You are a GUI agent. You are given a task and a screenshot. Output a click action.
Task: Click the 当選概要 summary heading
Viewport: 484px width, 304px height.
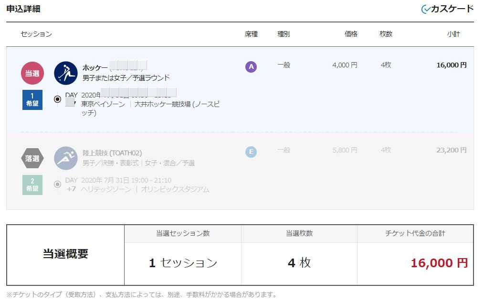65,254
